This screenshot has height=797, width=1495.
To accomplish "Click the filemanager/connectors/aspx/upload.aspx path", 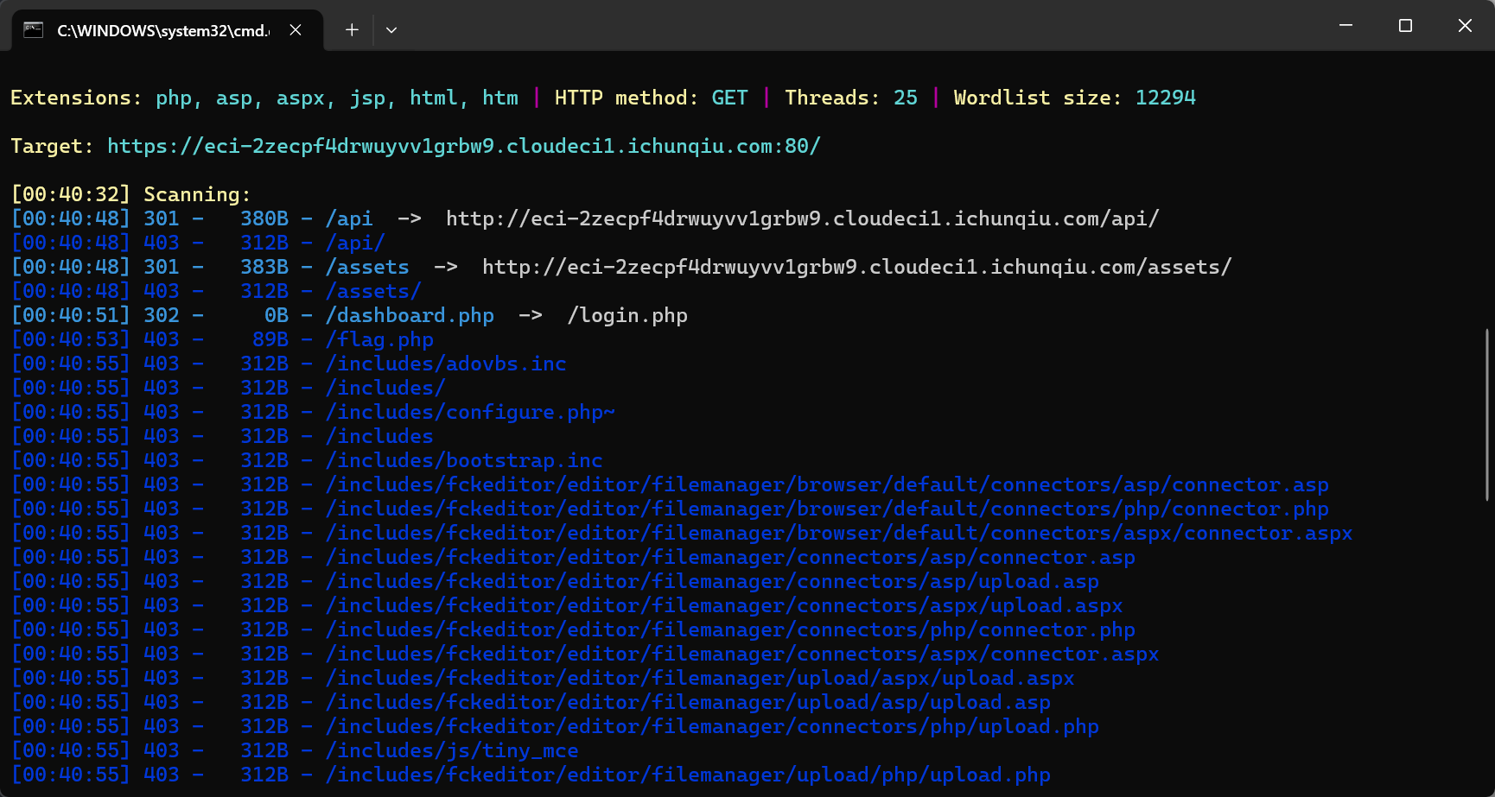I will coord(724,605).
